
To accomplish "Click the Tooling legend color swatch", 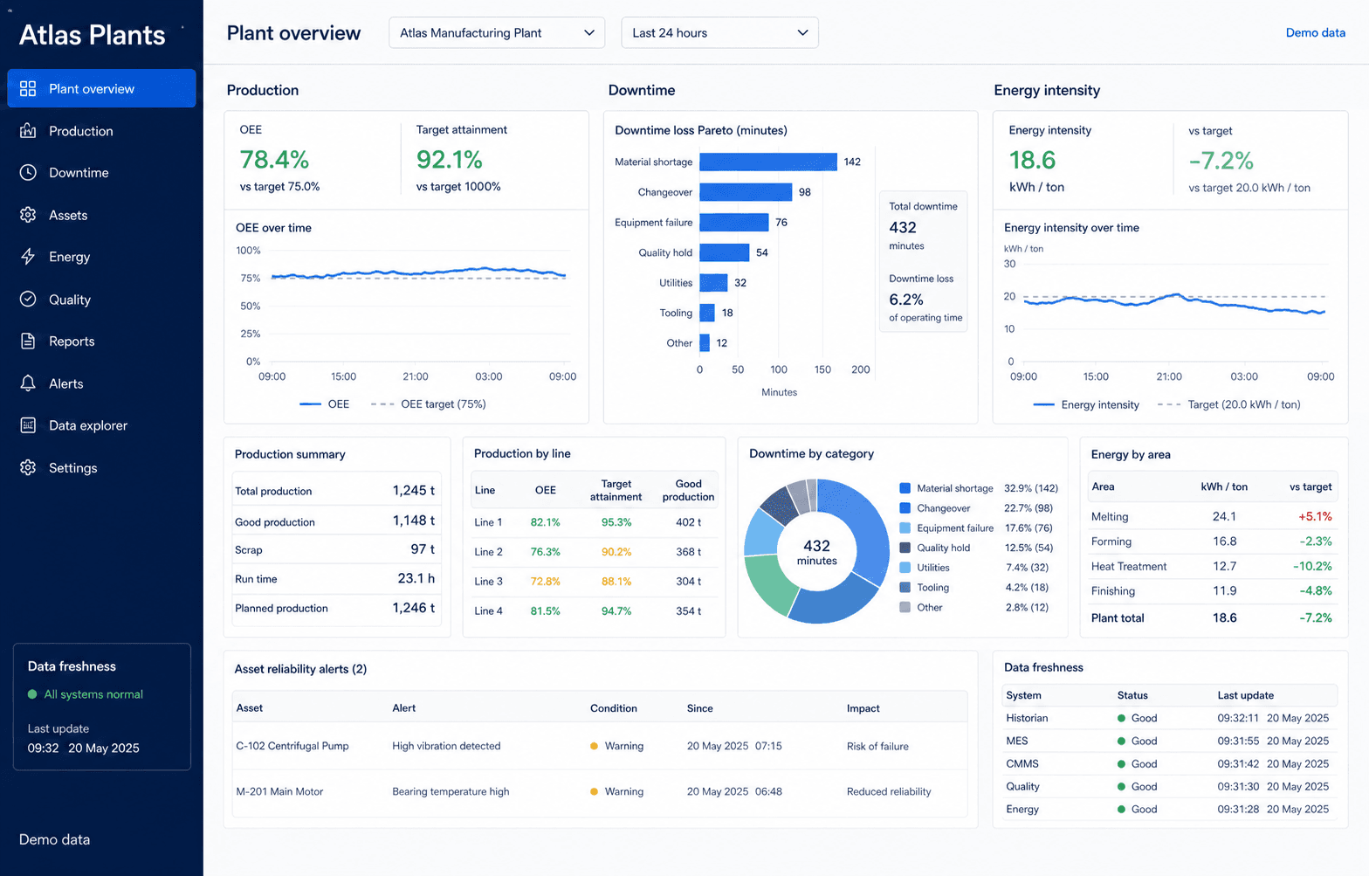I will (x=905, y=588).
